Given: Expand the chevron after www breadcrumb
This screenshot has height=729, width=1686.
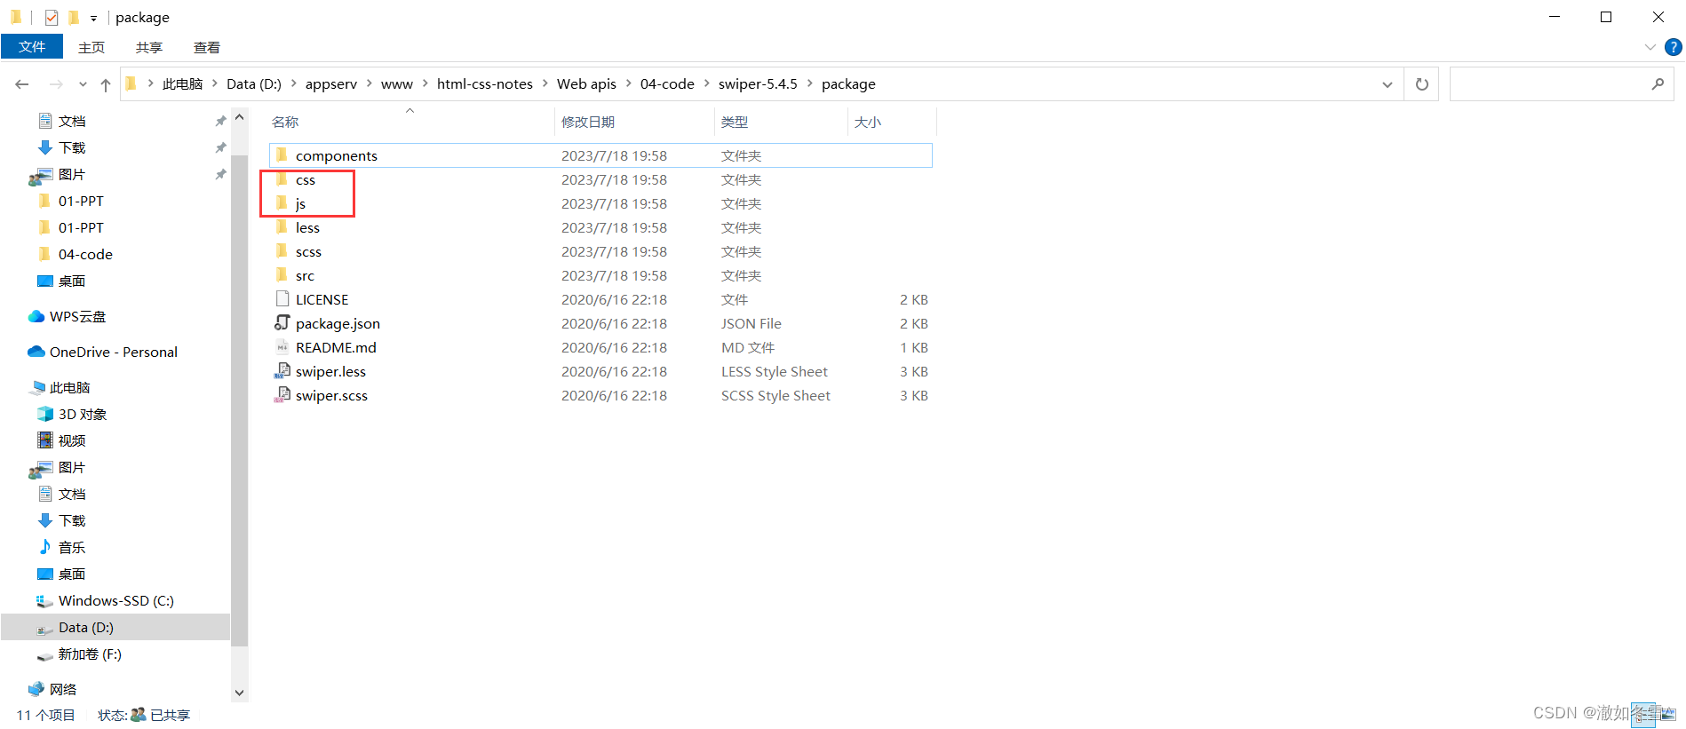Looking at the screenshot, I should [425, 83].
